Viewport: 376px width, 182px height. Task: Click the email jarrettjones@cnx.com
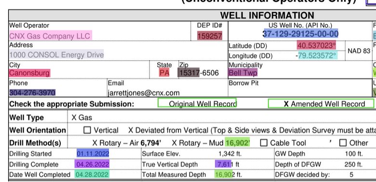coord(144,93)
